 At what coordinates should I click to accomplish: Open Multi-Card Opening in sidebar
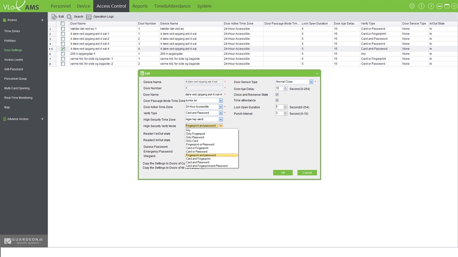(16, 88)
